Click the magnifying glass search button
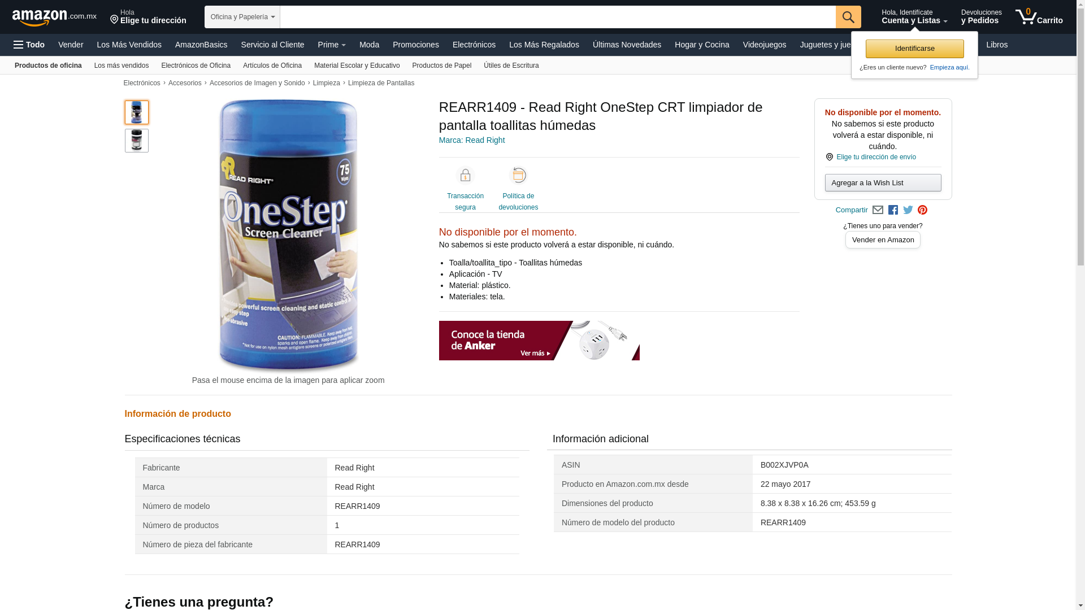 (848, 17)
